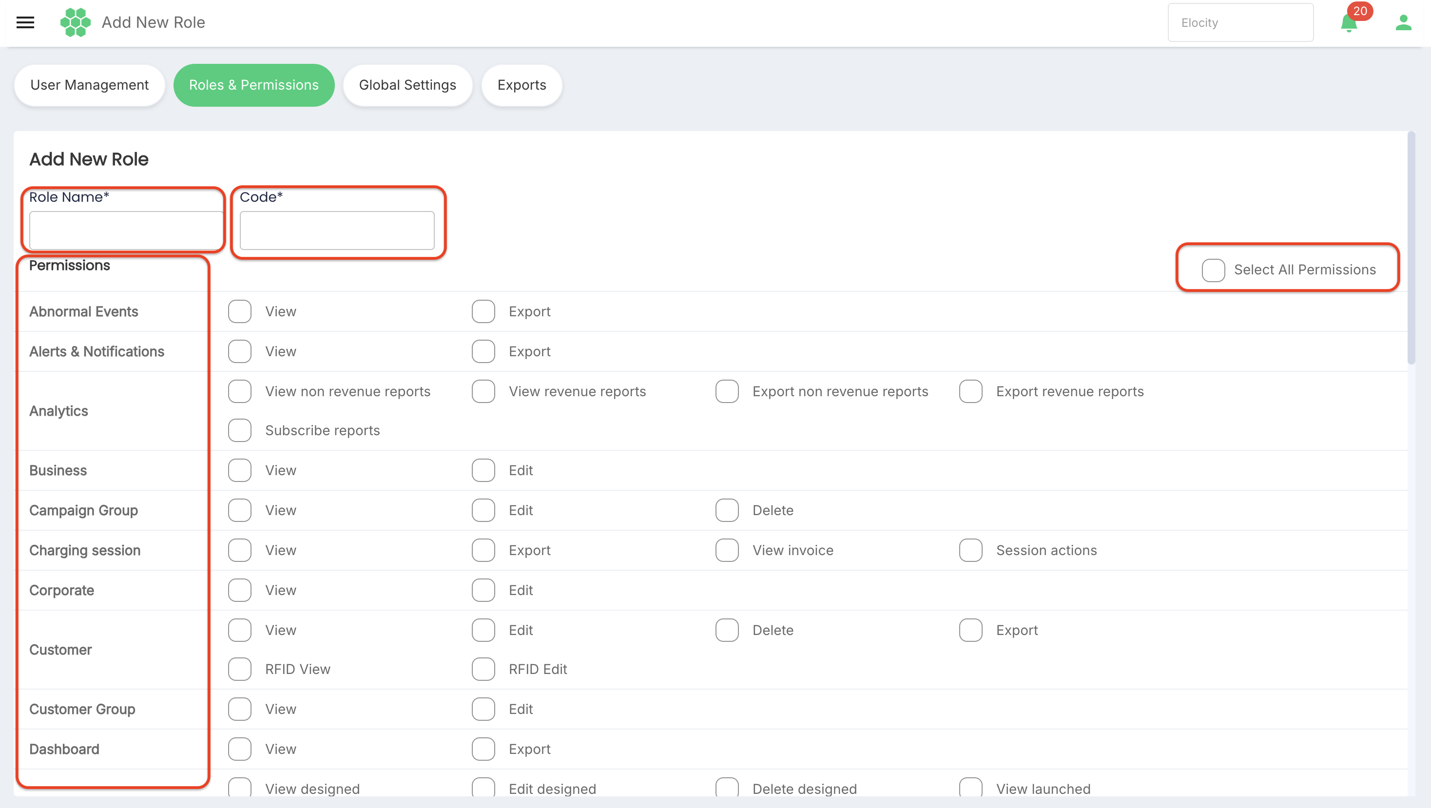Screen dimensions: 1431x808
Task: Tick View for Alerts & Notifications
Action: pos(240,351)
